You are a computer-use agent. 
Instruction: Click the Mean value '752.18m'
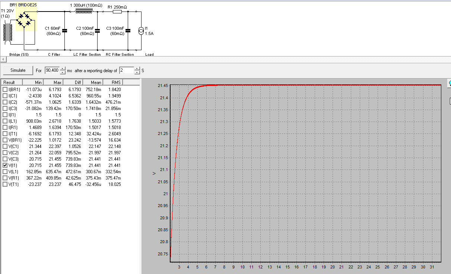(x=93, y=89)
